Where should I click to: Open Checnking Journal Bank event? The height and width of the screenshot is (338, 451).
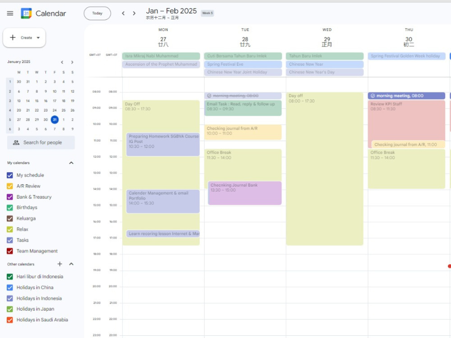[x=245, y=193]
